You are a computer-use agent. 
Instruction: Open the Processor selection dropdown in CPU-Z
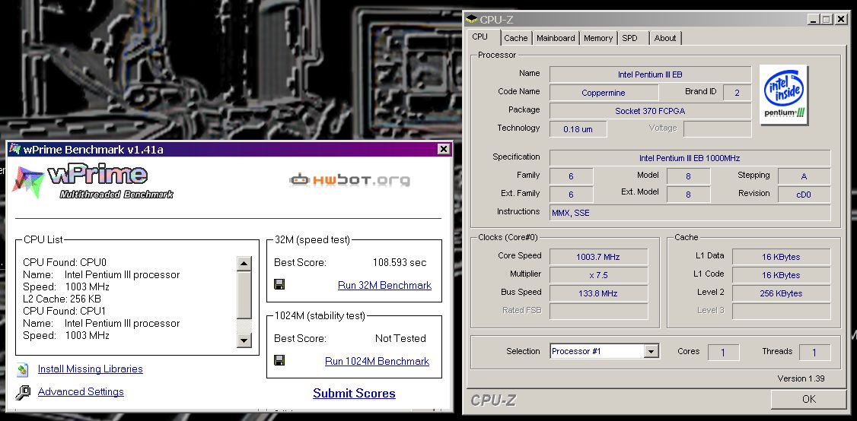[x=651, y=352]
